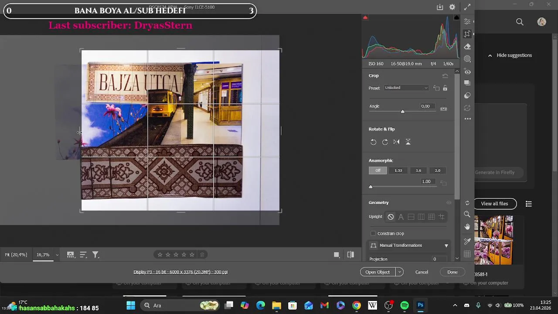
Task: Toggle the grid overlay icon
Action: (467, 254)
